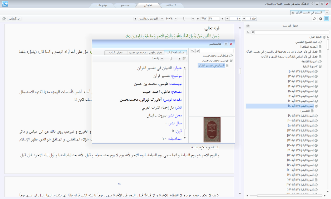
Task: Switch to the موضوعات tab
Action: tap(102, 6)
